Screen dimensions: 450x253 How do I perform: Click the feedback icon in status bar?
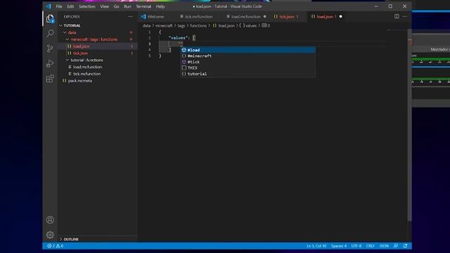coord(396,246)
